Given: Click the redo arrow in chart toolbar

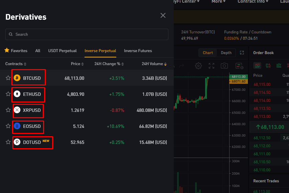Looking at the screenshot, I should click(181, 66).
